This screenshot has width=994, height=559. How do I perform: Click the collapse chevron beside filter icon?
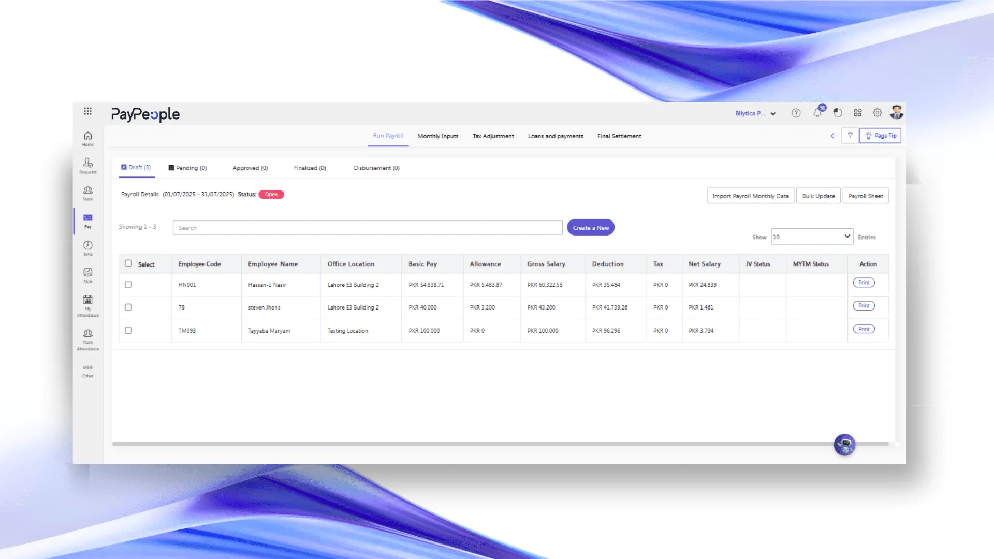(832, 136)
